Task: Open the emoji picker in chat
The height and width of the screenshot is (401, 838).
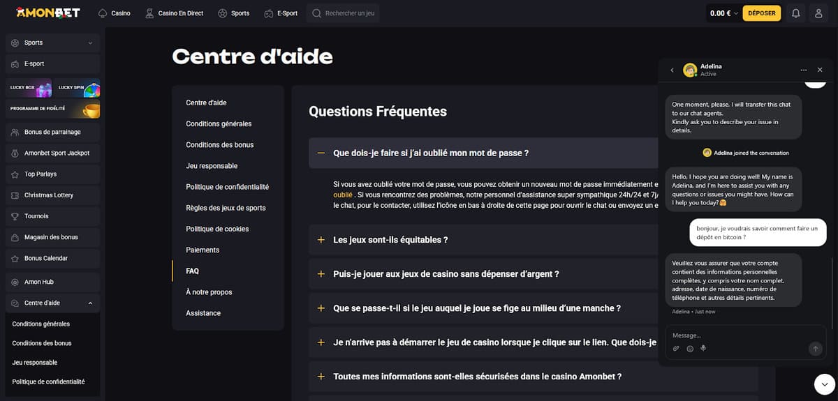Action: coord(690,349)
